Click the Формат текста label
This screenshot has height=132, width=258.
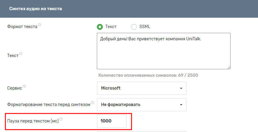pyautogui.click(x=22, y=27)
